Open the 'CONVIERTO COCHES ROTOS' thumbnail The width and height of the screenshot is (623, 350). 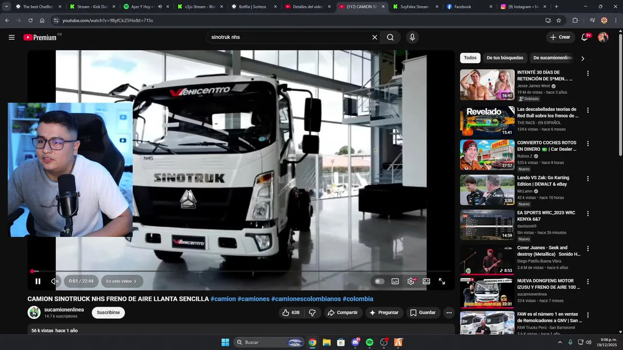[487, 155]
